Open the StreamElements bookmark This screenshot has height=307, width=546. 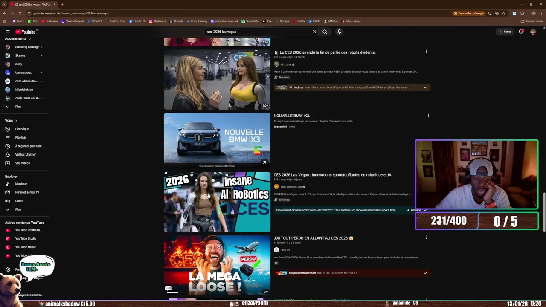(x=73, y=21)
